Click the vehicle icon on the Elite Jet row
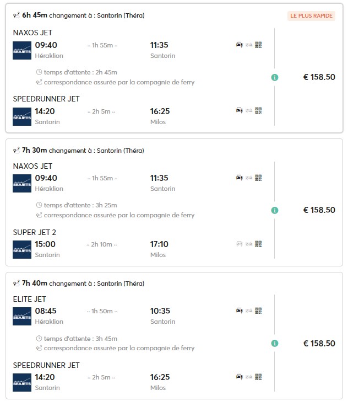The height and width of the screenshot is (401, 348). click(240, 311)
